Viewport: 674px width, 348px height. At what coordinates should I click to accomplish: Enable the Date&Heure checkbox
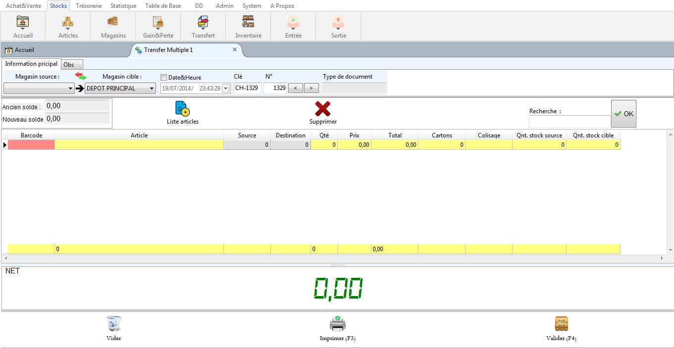164,77
